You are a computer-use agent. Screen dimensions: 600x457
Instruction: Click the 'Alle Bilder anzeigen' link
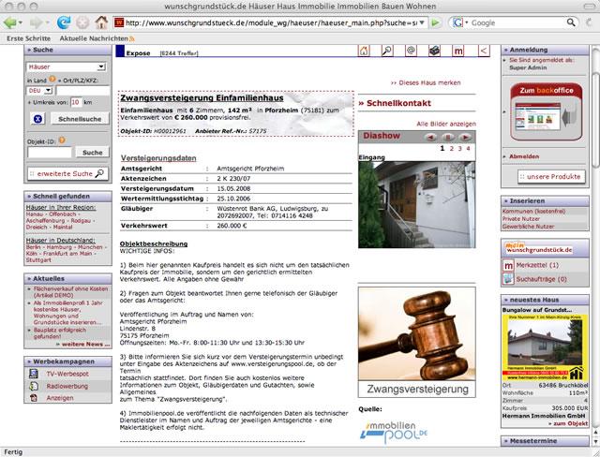(446, 124)
